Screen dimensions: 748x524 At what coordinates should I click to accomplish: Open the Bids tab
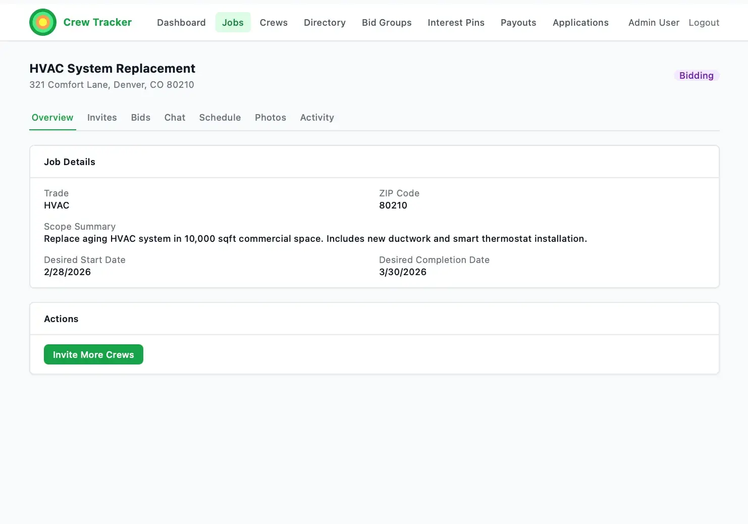point(141,118)
